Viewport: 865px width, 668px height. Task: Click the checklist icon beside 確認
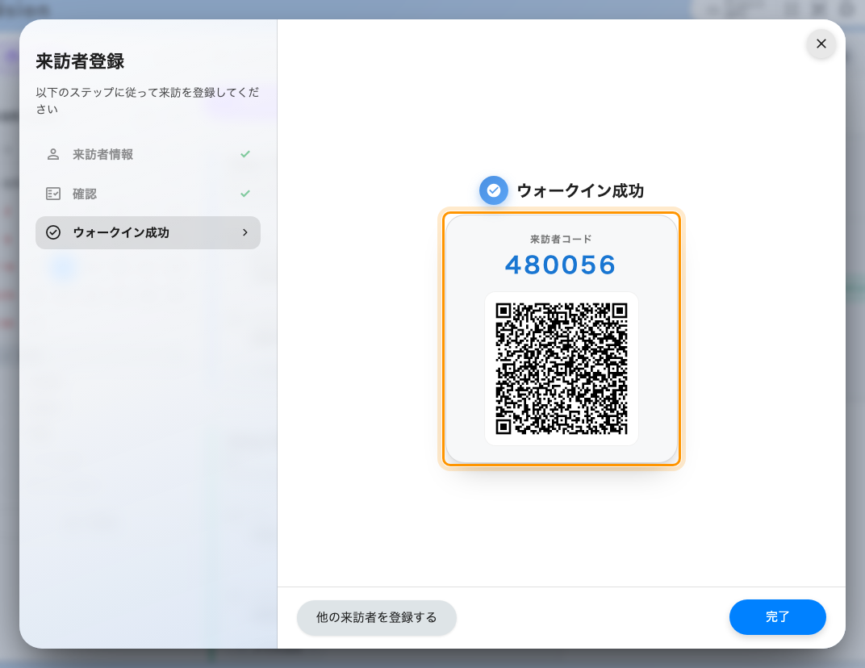coord(53,194)
